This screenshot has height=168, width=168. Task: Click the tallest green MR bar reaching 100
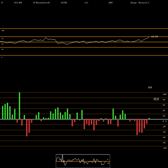[19, 106]
